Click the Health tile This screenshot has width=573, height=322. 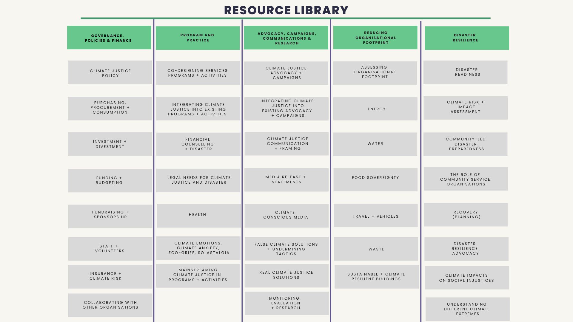coord(199,216)
